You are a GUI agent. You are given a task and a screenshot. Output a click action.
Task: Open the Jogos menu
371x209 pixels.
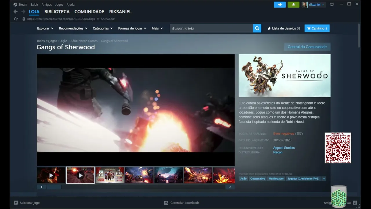[x=59, y=5]
